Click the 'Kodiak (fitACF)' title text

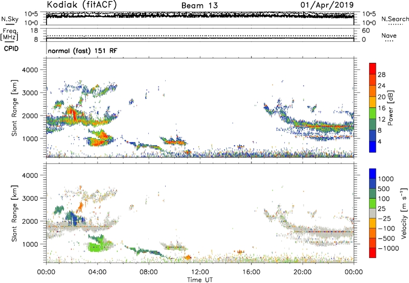click(82, 5)
